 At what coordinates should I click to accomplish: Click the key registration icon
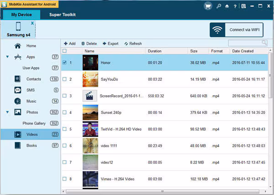pos(218,6)
